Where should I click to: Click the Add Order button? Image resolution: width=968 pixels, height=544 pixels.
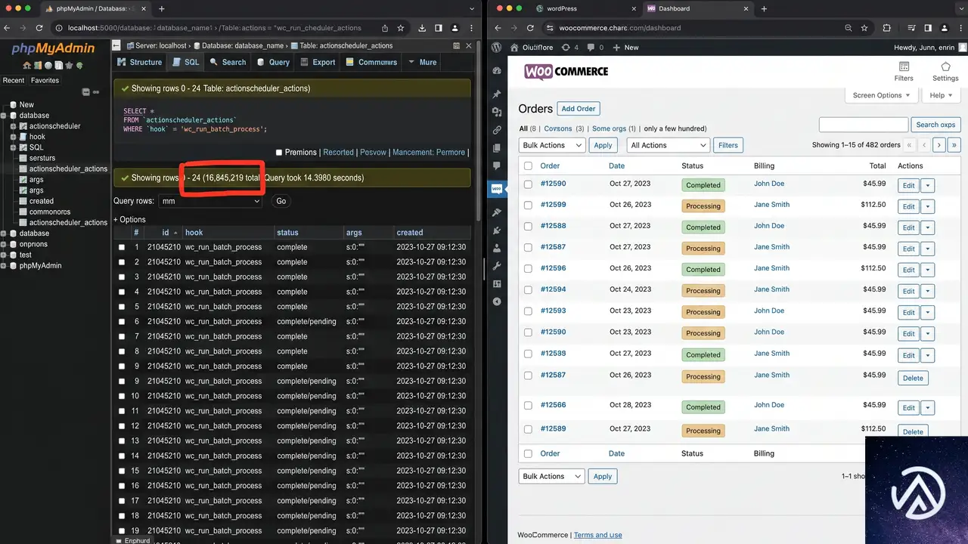(579, 109)
